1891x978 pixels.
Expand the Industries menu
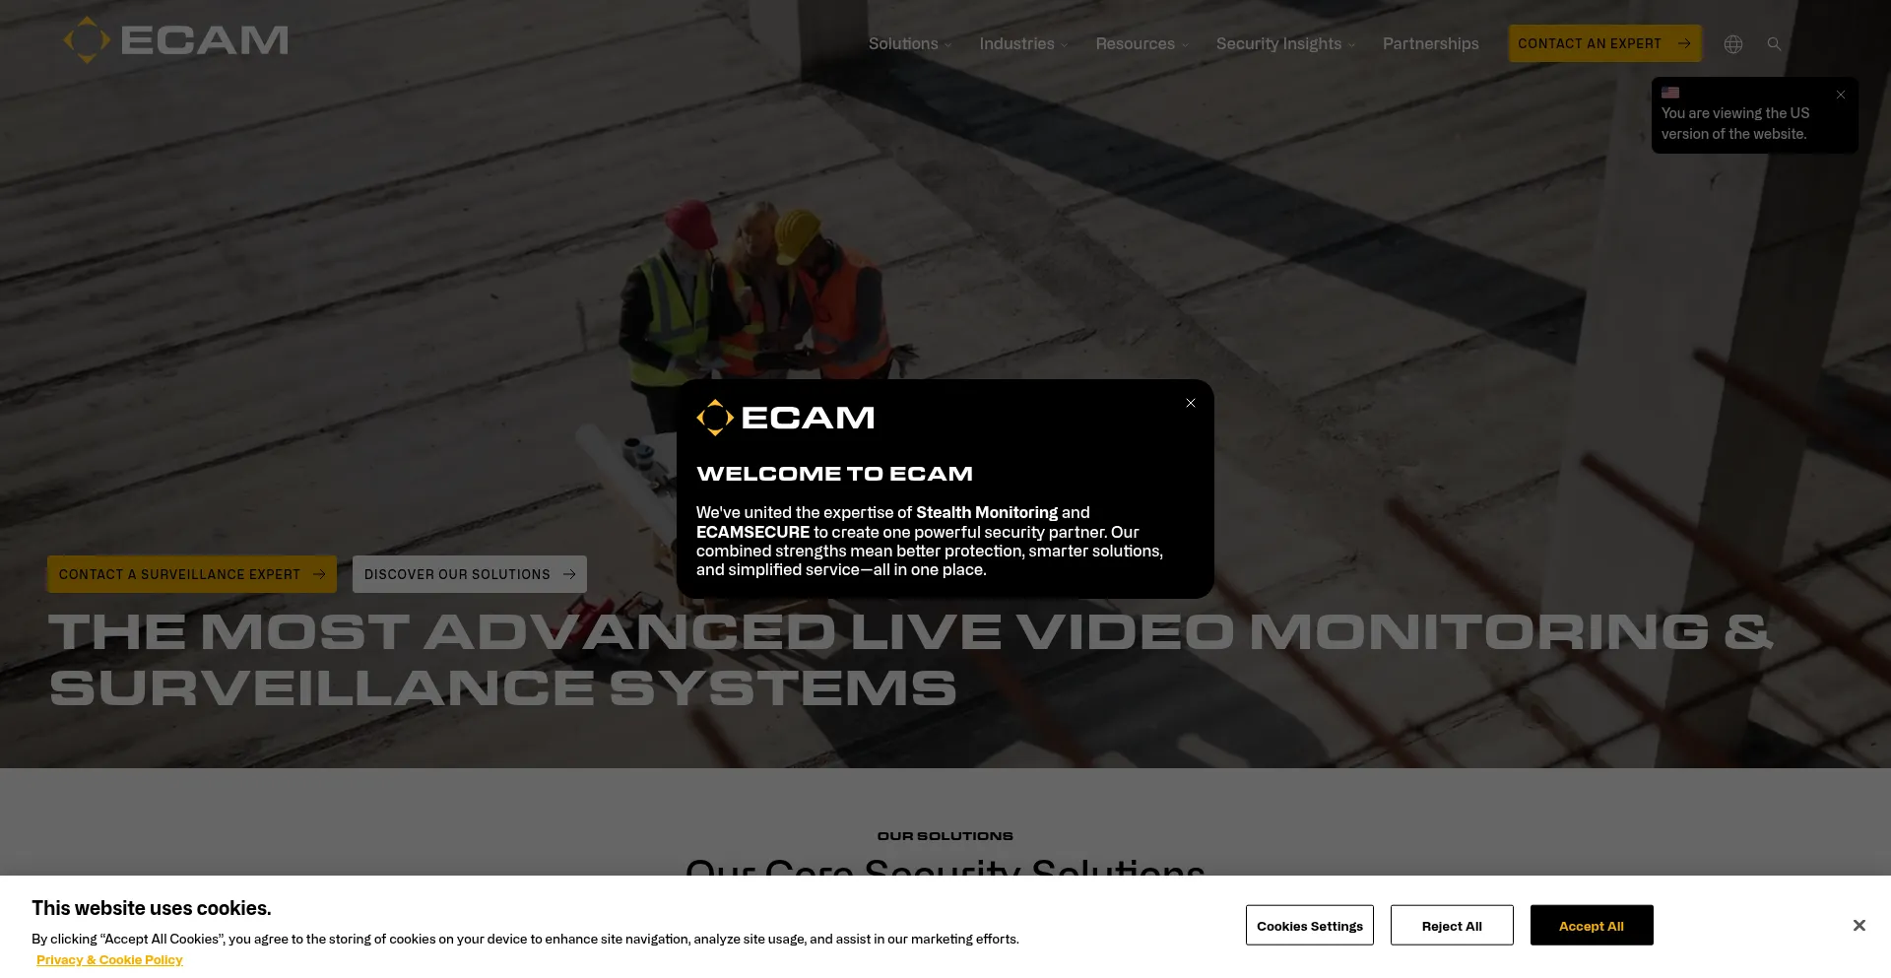[x=1016, y=43]
